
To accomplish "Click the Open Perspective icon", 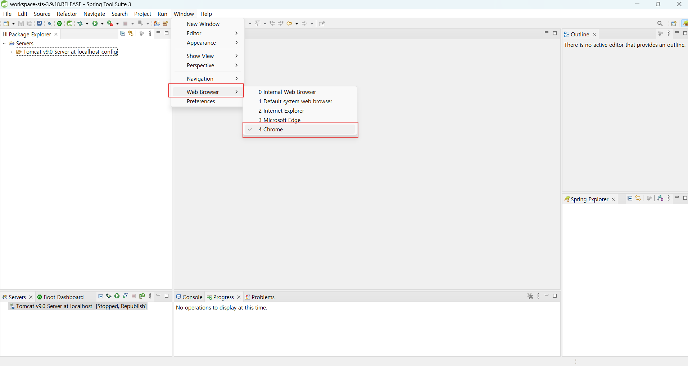I will click(674, 23).
